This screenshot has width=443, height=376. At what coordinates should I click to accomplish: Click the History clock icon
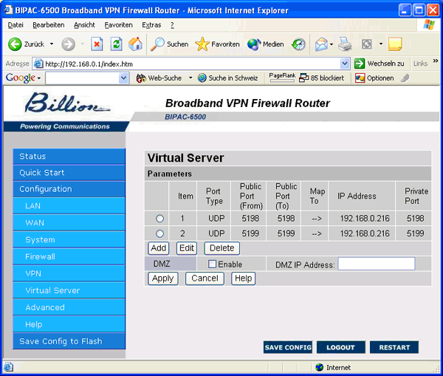point(298,44)
